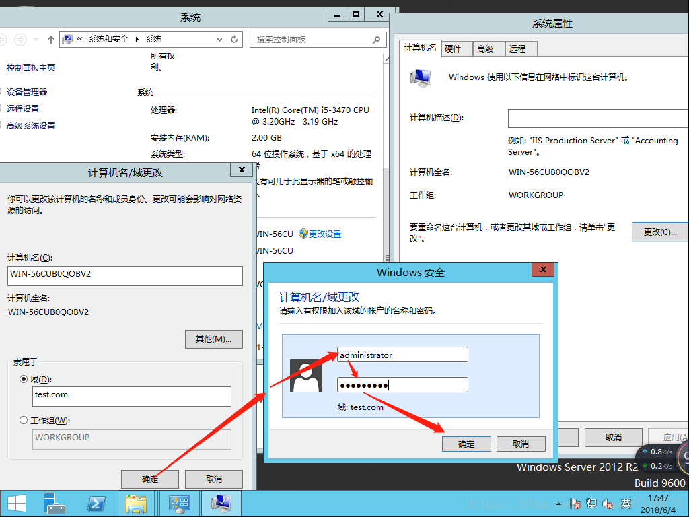Screen dimensions: 689x517
Task: Close the Windows 安全 dialog
Action: click(543, 269)
